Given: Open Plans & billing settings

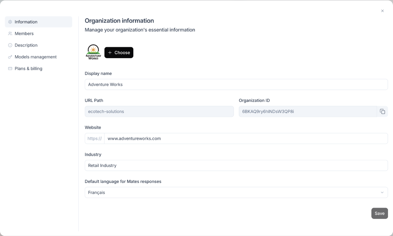Looking at the screenshot, I should point(39,69).
